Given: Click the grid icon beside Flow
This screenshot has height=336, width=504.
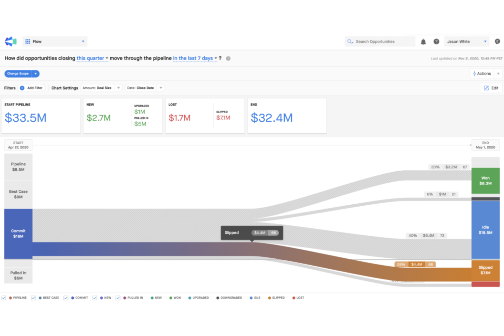Looking at the screenshot, I should (28, 41).
